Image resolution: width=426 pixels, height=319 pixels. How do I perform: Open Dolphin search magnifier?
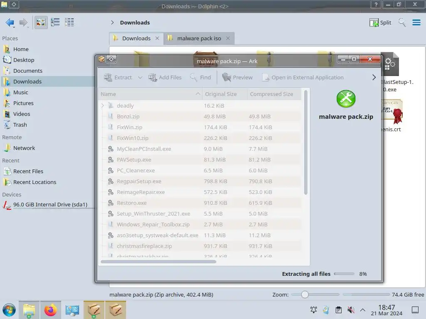pos(402,22)
